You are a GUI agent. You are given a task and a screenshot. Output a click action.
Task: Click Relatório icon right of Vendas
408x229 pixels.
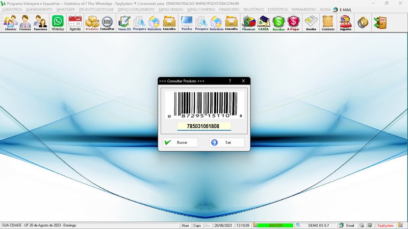pyautogui.click(x=216, y=23)
